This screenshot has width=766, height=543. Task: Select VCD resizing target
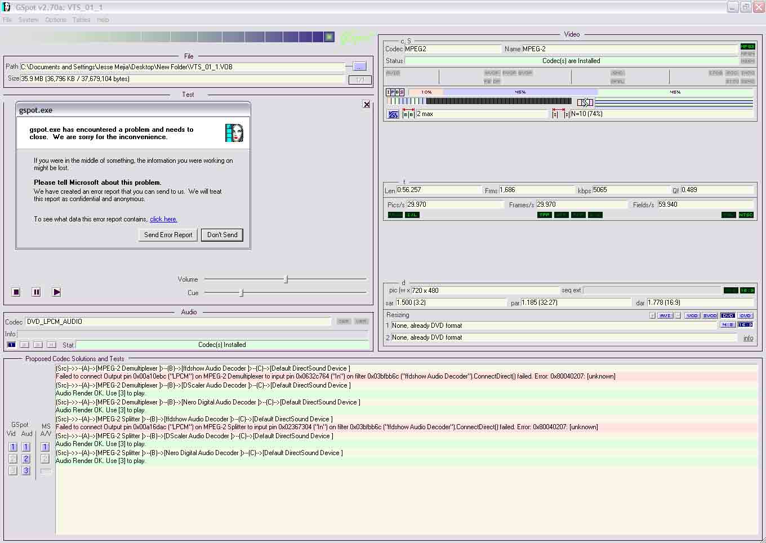coord(692,315)
